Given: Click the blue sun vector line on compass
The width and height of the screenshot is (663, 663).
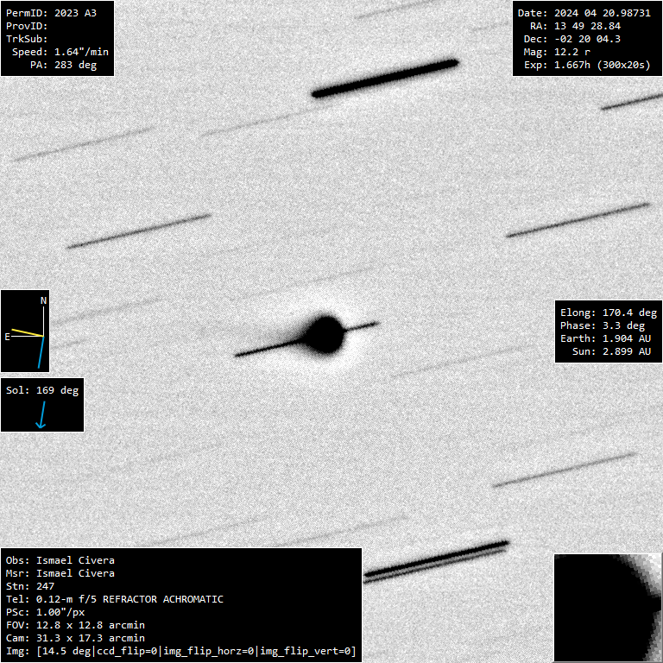Looking at the screenshot, I should tap(41, 352).
